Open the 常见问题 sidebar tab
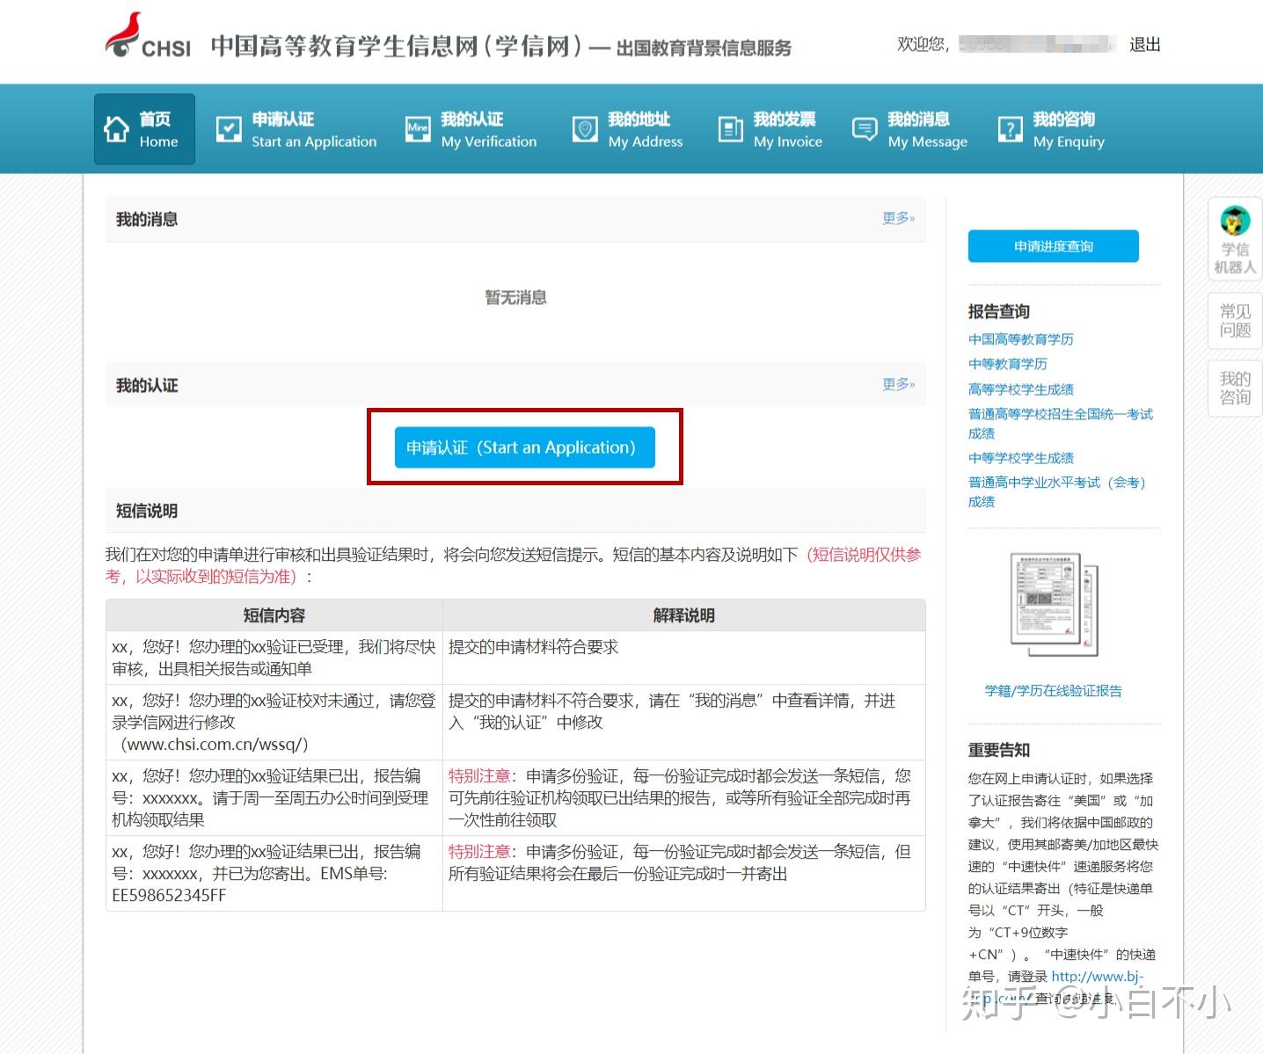1263x1054 pixels. pyautogui.click(x=1234, y=321)
